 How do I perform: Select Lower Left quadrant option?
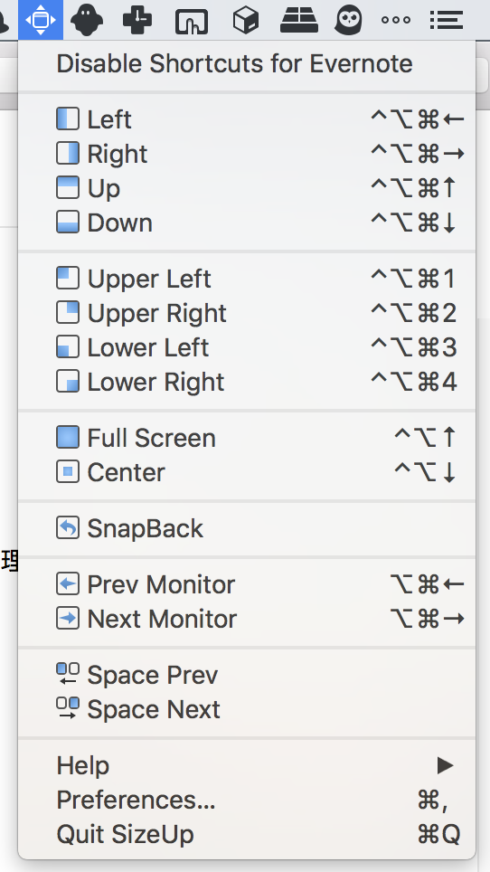pos(247,347)
